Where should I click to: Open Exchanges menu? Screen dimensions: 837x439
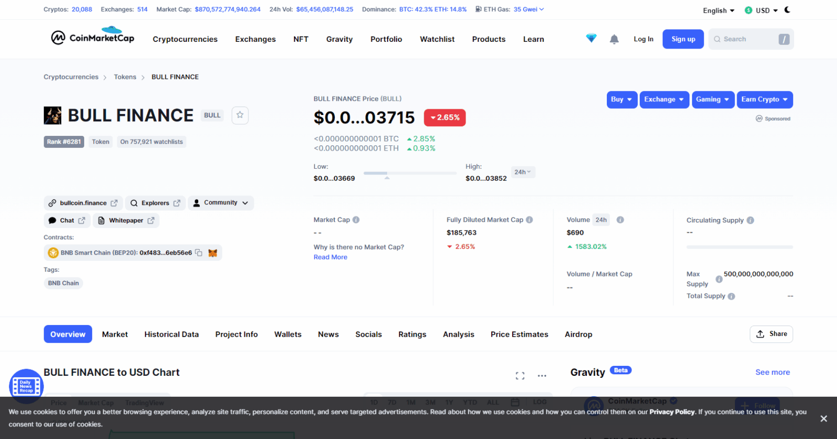255,39
